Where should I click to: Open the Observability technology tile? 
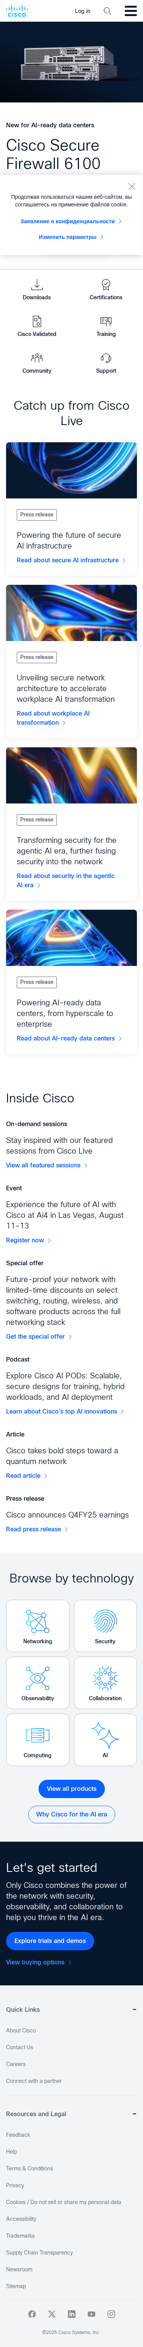[x=37, y=1683]
